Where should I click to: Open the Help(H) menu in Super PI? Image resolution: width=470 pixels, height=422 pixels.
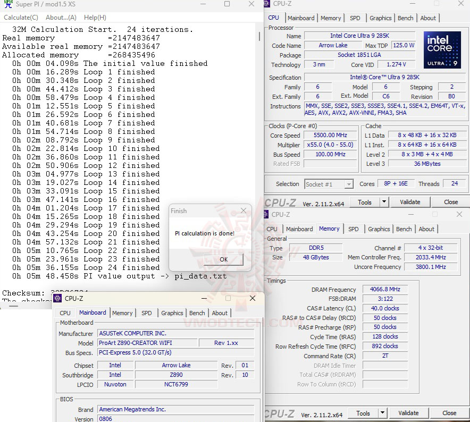[95, 18]
